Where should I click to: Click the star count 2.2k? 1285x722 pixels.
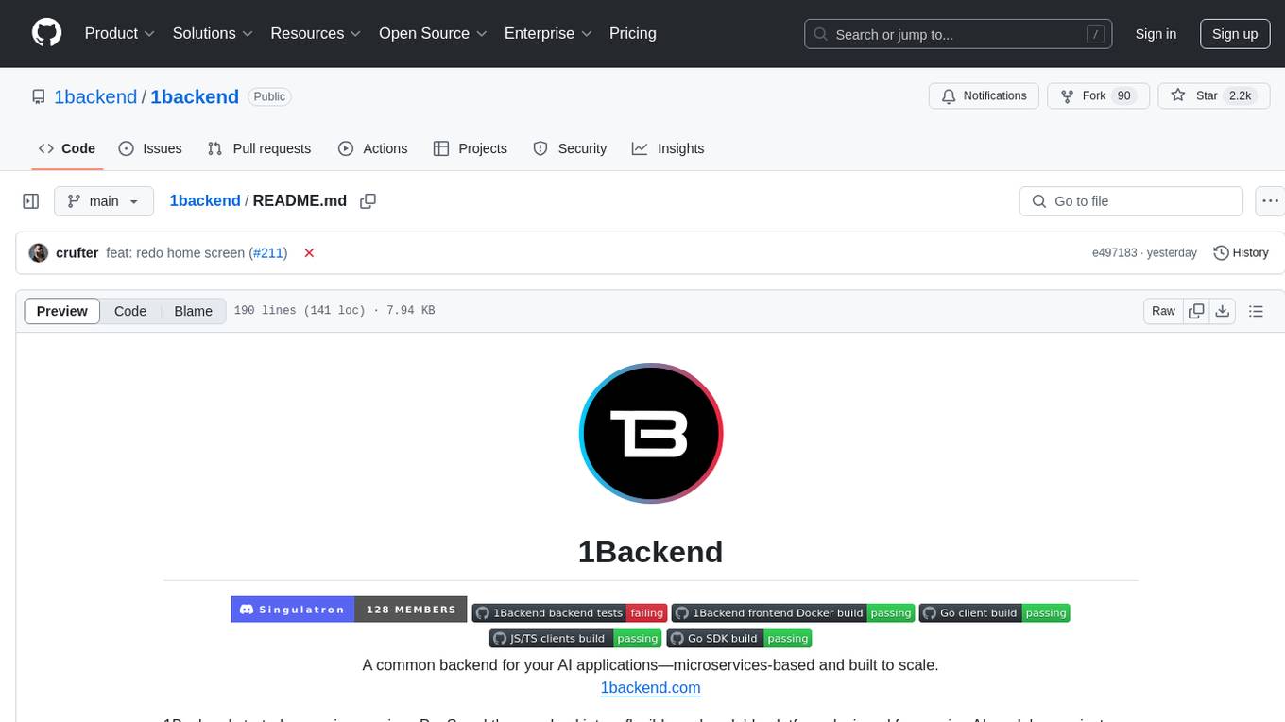pos(1240,96)
